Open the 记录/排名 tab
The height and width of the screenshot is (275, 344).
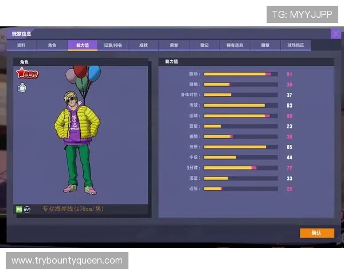[x=113, y=45]
